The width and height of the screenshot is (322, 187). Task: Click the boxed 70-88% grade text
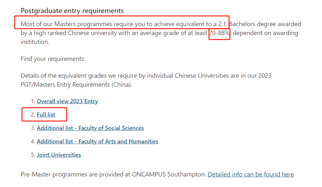pyautogui.click(x=219, y=33)
